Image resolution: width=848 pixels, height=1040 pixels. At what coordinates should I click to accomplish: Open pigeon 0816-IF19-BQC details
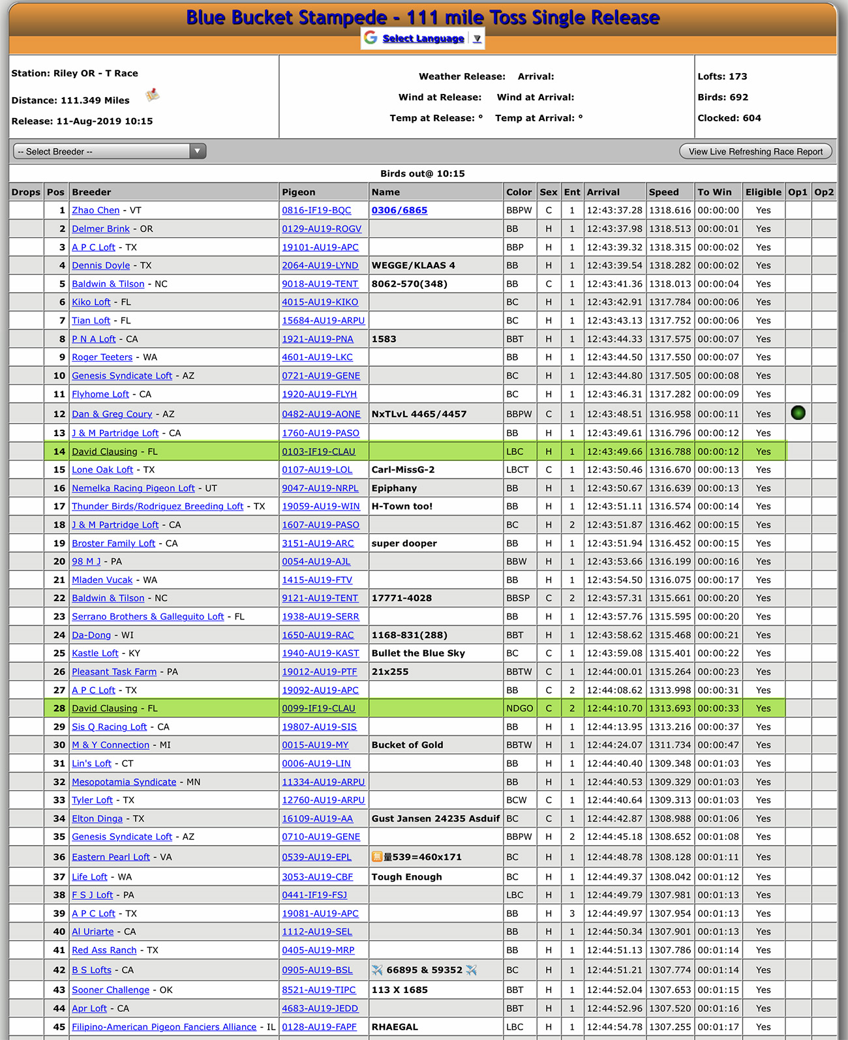pyautogui.click(x=316, y=210)
